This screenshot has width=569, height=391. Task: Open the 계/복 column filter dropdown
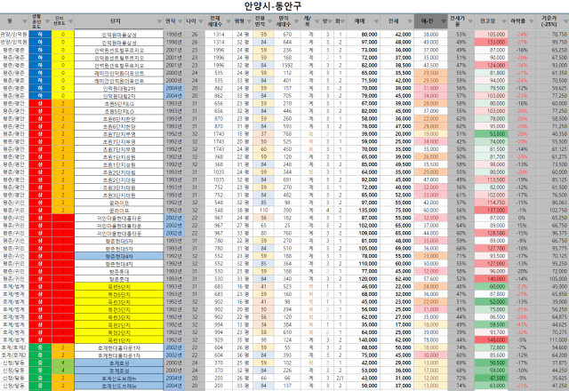(317, 21)
